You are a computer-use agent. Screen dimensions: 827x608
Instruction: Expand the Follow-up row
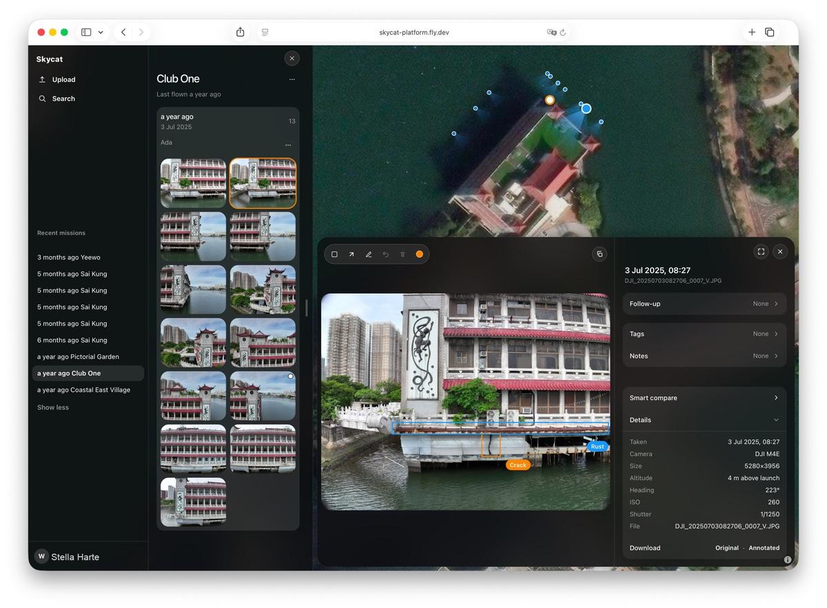pos(704,304)
